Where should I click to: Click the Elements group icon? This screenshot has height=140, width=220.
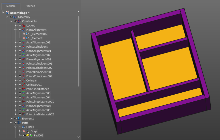19,118
